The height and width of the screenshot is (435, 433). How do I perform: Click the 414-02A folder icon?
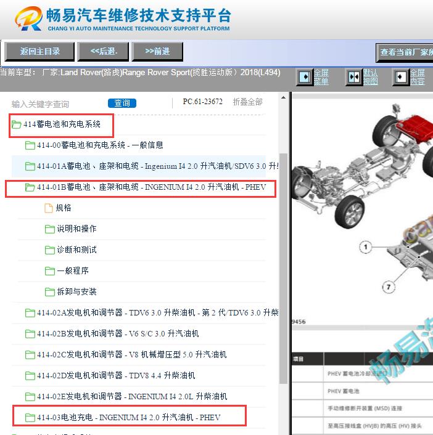click(x=30, y=313)
